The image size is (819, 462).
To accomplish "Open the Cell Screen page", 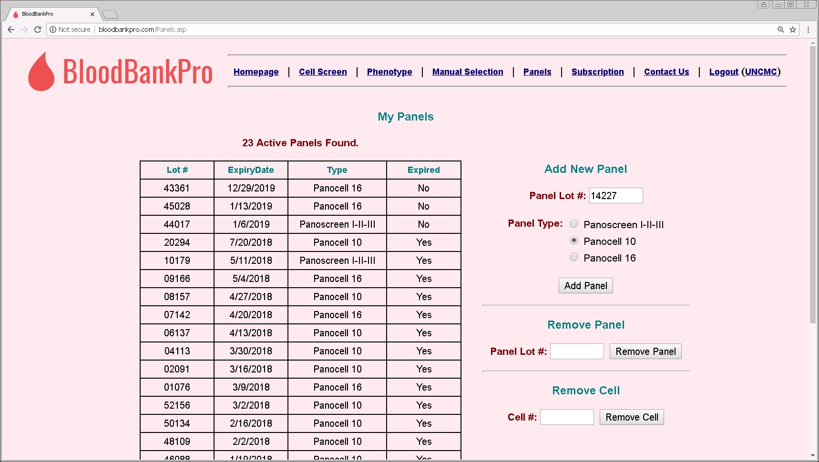I will click(323, 72).
